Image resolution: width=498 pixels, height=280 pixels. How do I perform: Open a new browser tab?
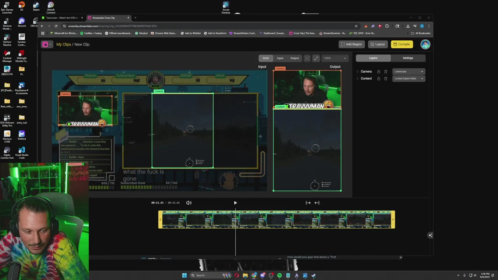tap(135, 18)
